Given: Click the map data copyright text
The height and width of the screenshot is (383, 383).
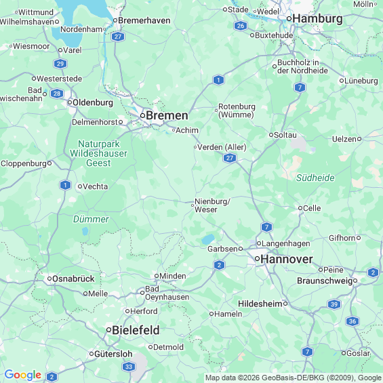Looking at the screenshot, I should click(x=294, y=378).
